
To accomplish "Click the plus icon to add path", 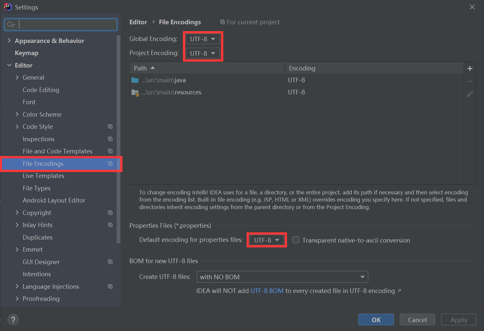I will coord(470,68).
